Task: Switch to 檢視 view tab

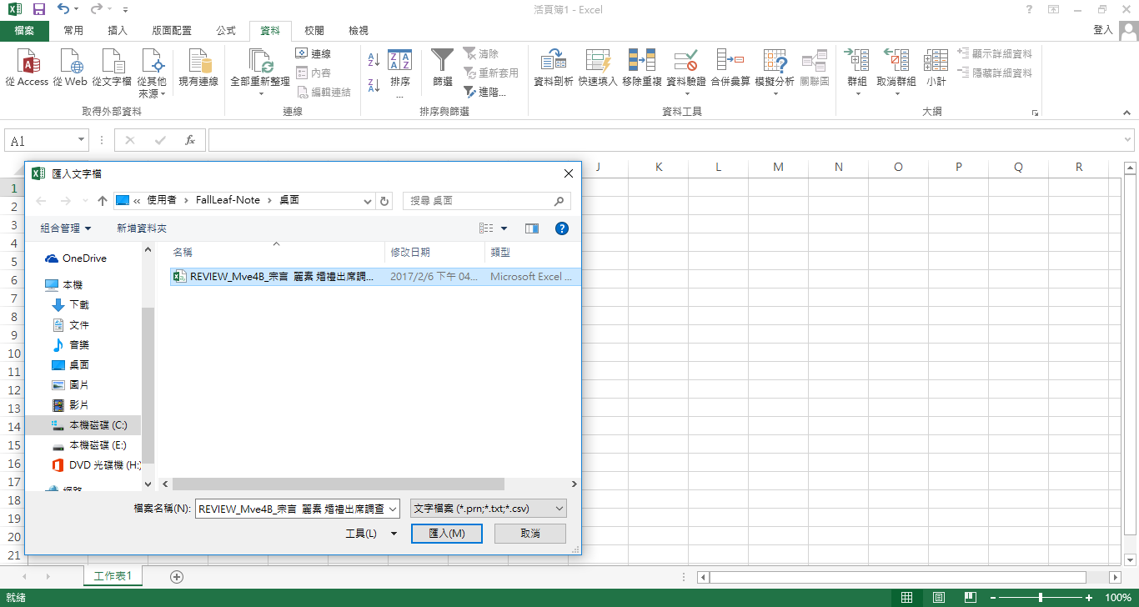Action: pos(359,31)
